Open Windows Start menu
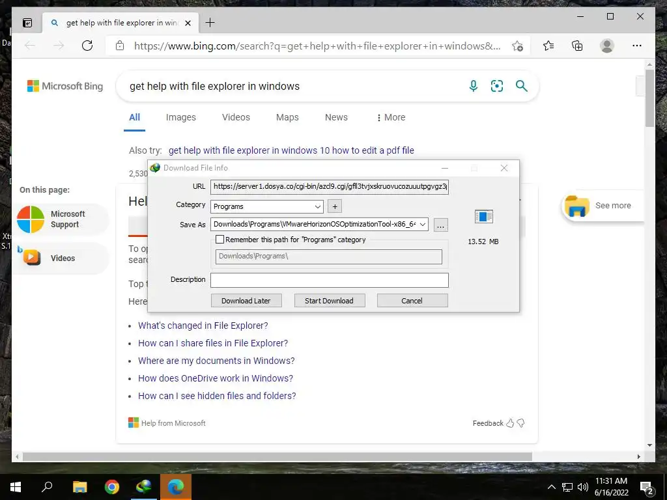 coord(16,487)
